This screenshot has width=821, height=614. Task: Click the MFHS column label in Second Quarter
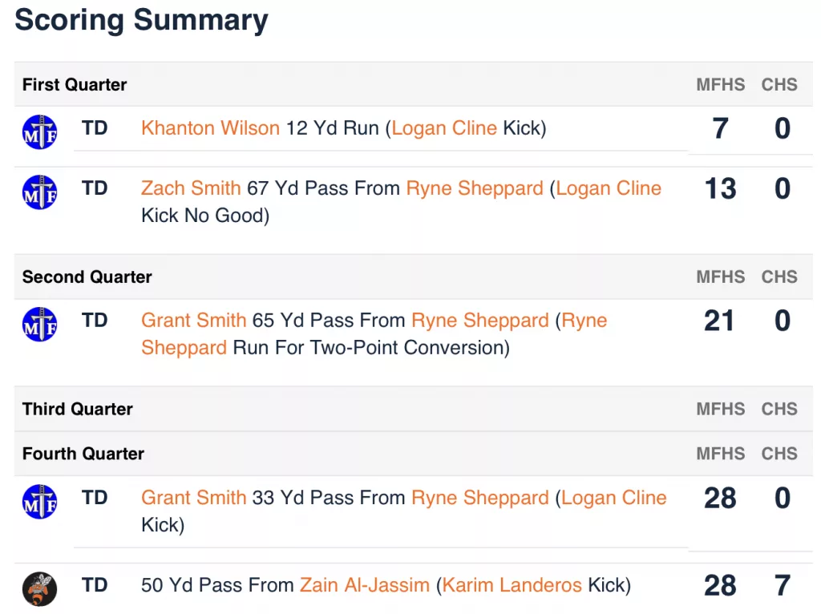[x=721, y=277]
